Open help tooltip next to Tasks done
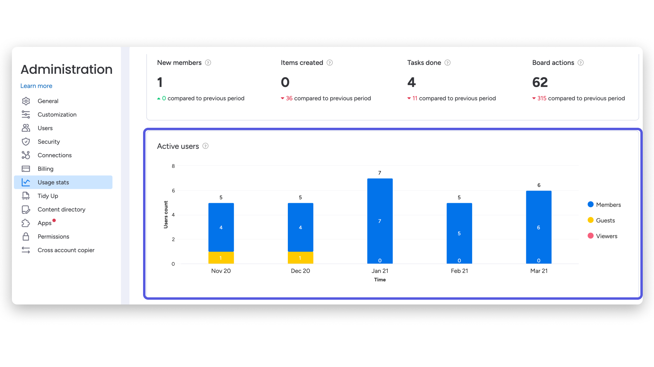This screenshot has height=367, width=654. (x=448, y=63)
